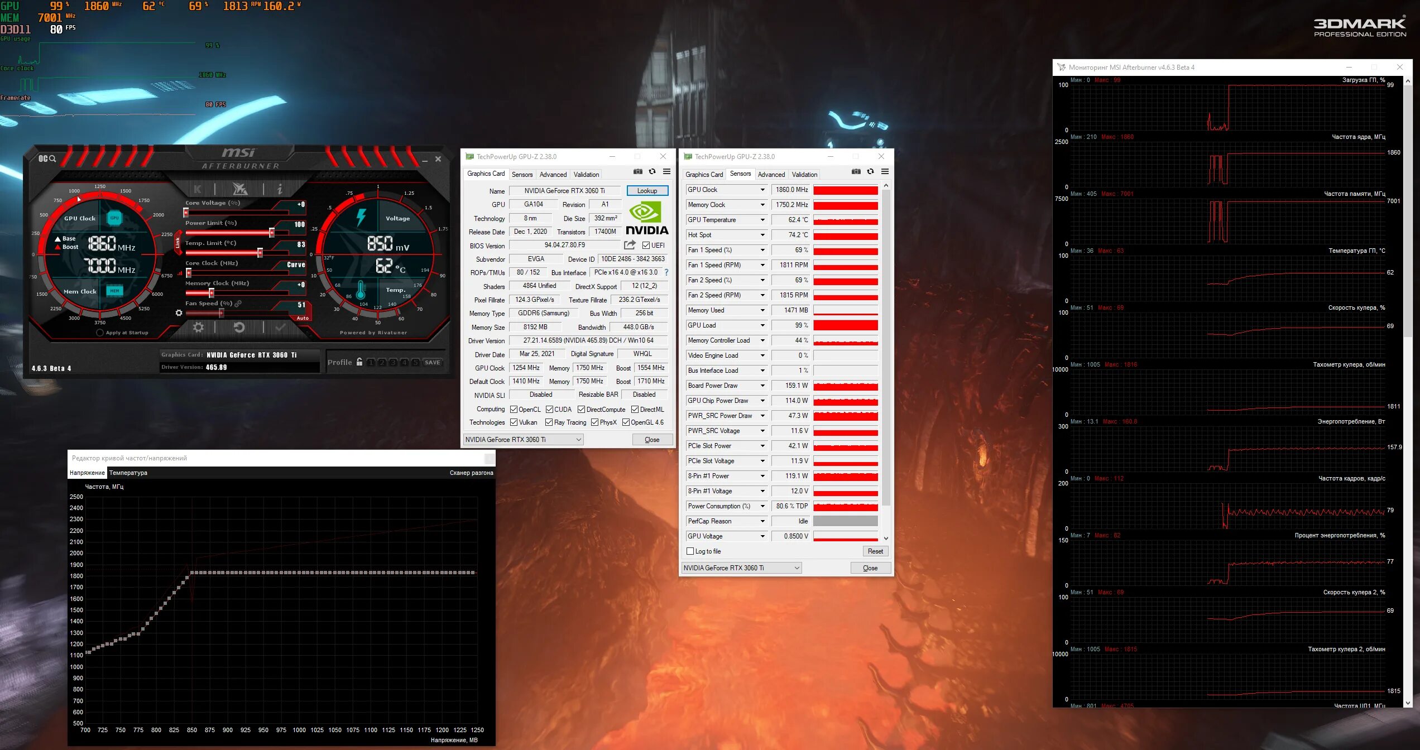This screenshot has width=1420, height=750.
Task: Open Afterburner settings gear at bottom
Action: (198, 328)
